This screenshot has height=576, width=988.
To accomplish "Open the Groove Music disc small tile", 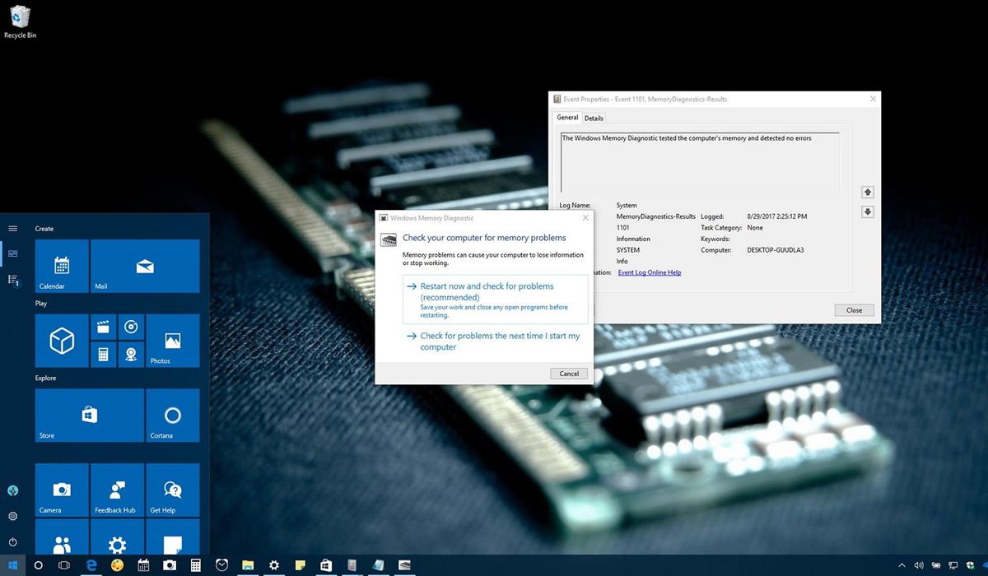I will (130, 327).
